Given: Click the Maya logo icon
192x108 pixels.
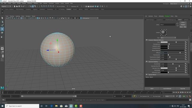Looking at the screenshot, I should (x=2, y=88).
